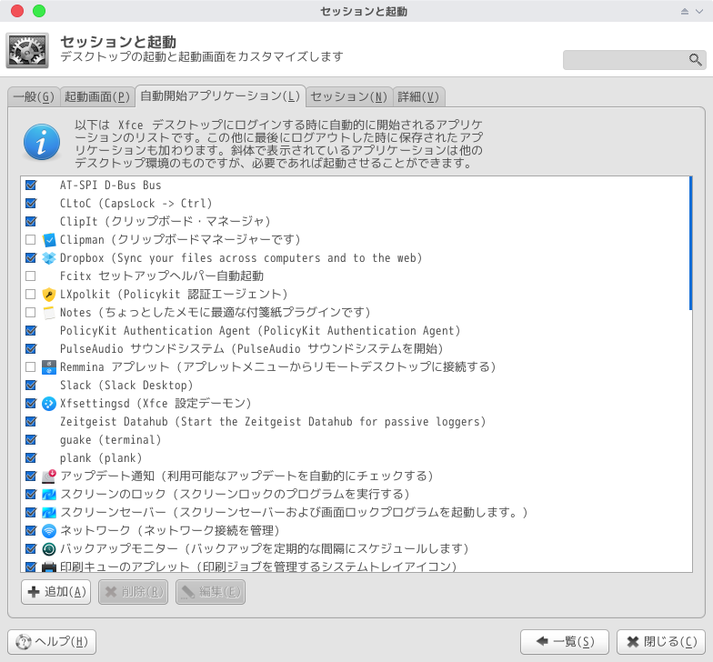Switch to 詳細(V) tab
Image resolution: width=713 pixels, height=662 pixels.
pyautogui.click(x=418, y=96)
